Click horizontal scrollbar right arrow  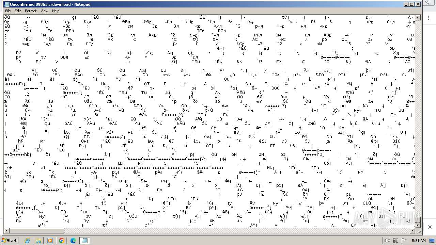(x=412, y=231)
